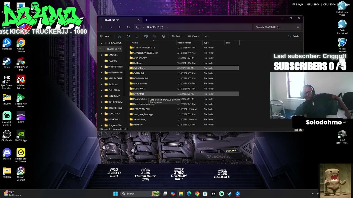Viewport: 353px width, 198px height.
Task: Open Copilot from the taskbar
Action: tap(173, 194)
